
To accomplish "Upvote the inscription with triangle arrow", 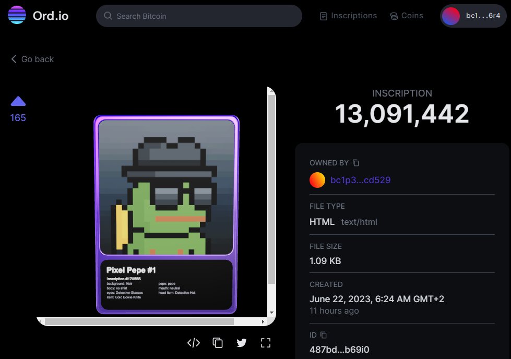I will 18,101.
